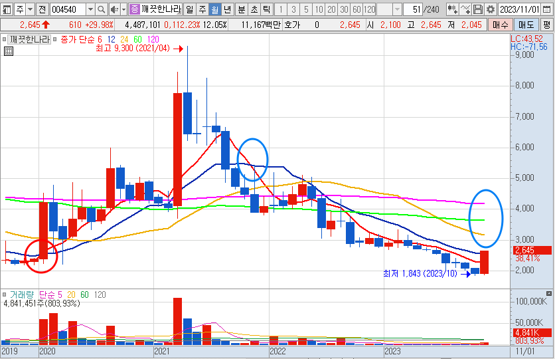Screen dimensions: 555x359
Task: Click the volume 단순 5 legend
Action: (50, 295)
